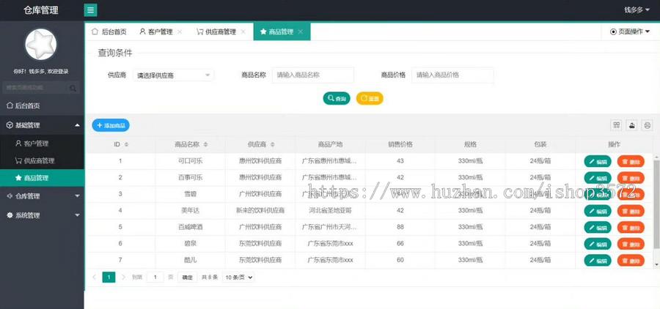Open the 页面操作 dropdown menu

(630, 31)
